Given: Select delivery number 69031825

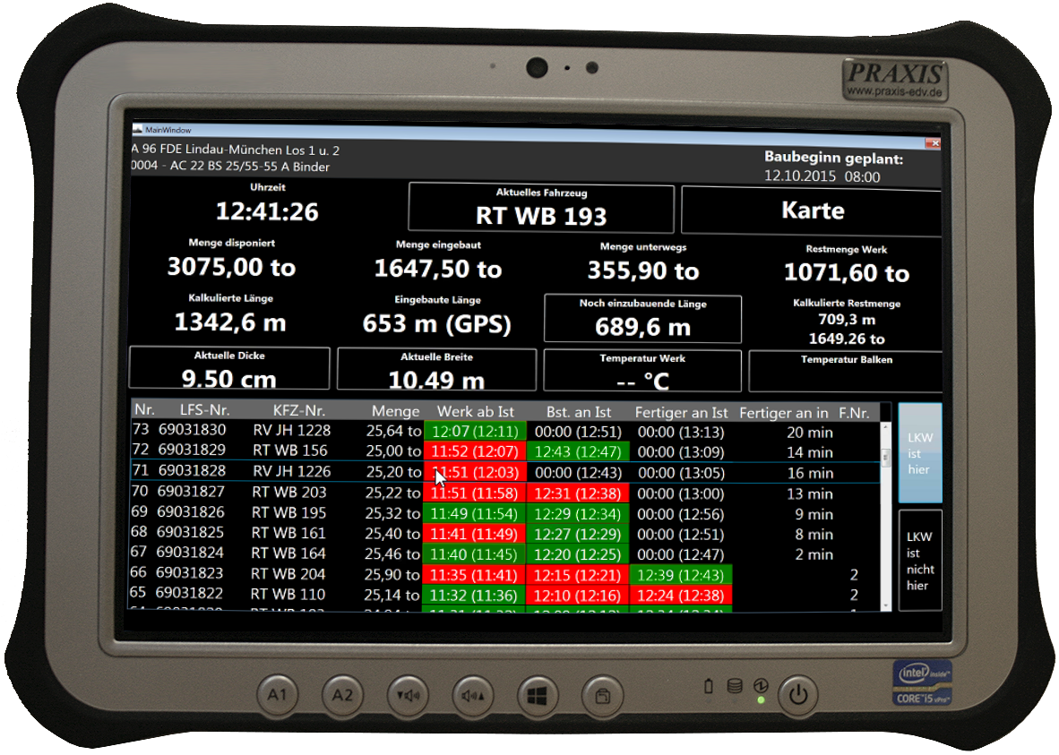Looking at the screenshot, I should (190, 532).
